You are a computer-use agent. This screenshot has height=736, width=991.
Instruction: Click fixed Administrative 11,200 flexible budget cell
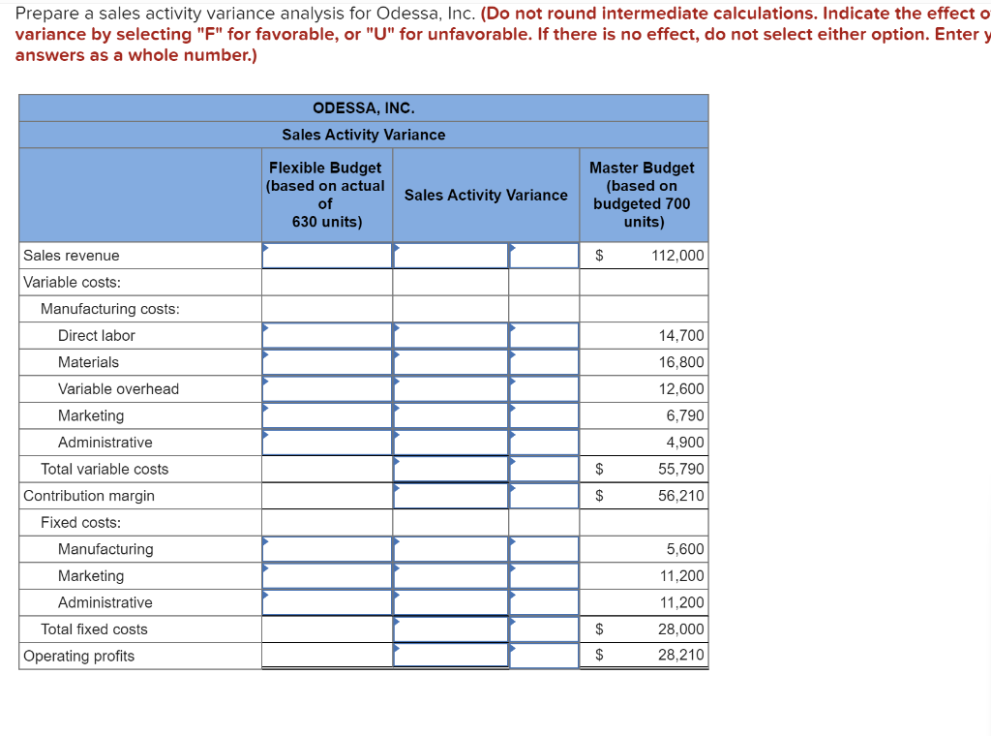pyautogui.click(x=327, y=602)
